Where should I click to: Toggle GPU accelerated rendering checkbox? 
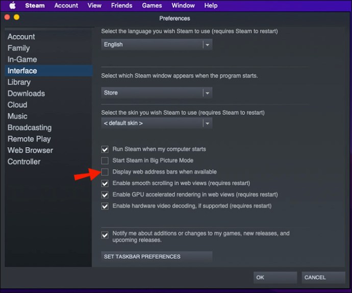[105, 194]
